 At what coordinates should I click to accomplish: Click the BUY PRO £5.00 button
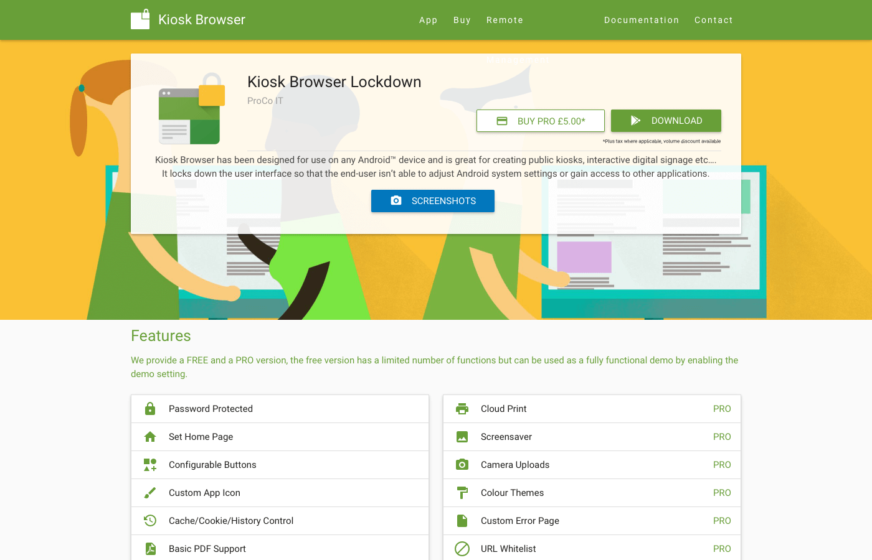pyautogui.click(x=541, y=121)
